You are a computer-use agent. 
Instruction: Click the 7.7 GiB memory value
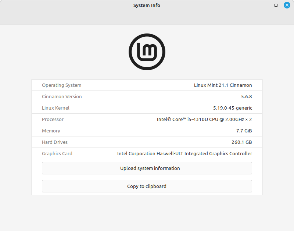244,131
